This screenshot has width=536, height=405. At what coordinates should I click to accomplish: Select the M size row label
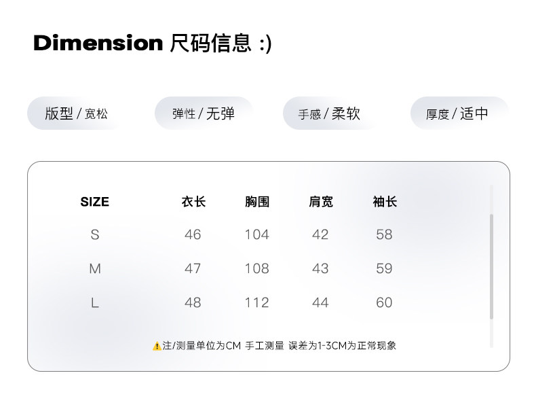click(94, 268)
